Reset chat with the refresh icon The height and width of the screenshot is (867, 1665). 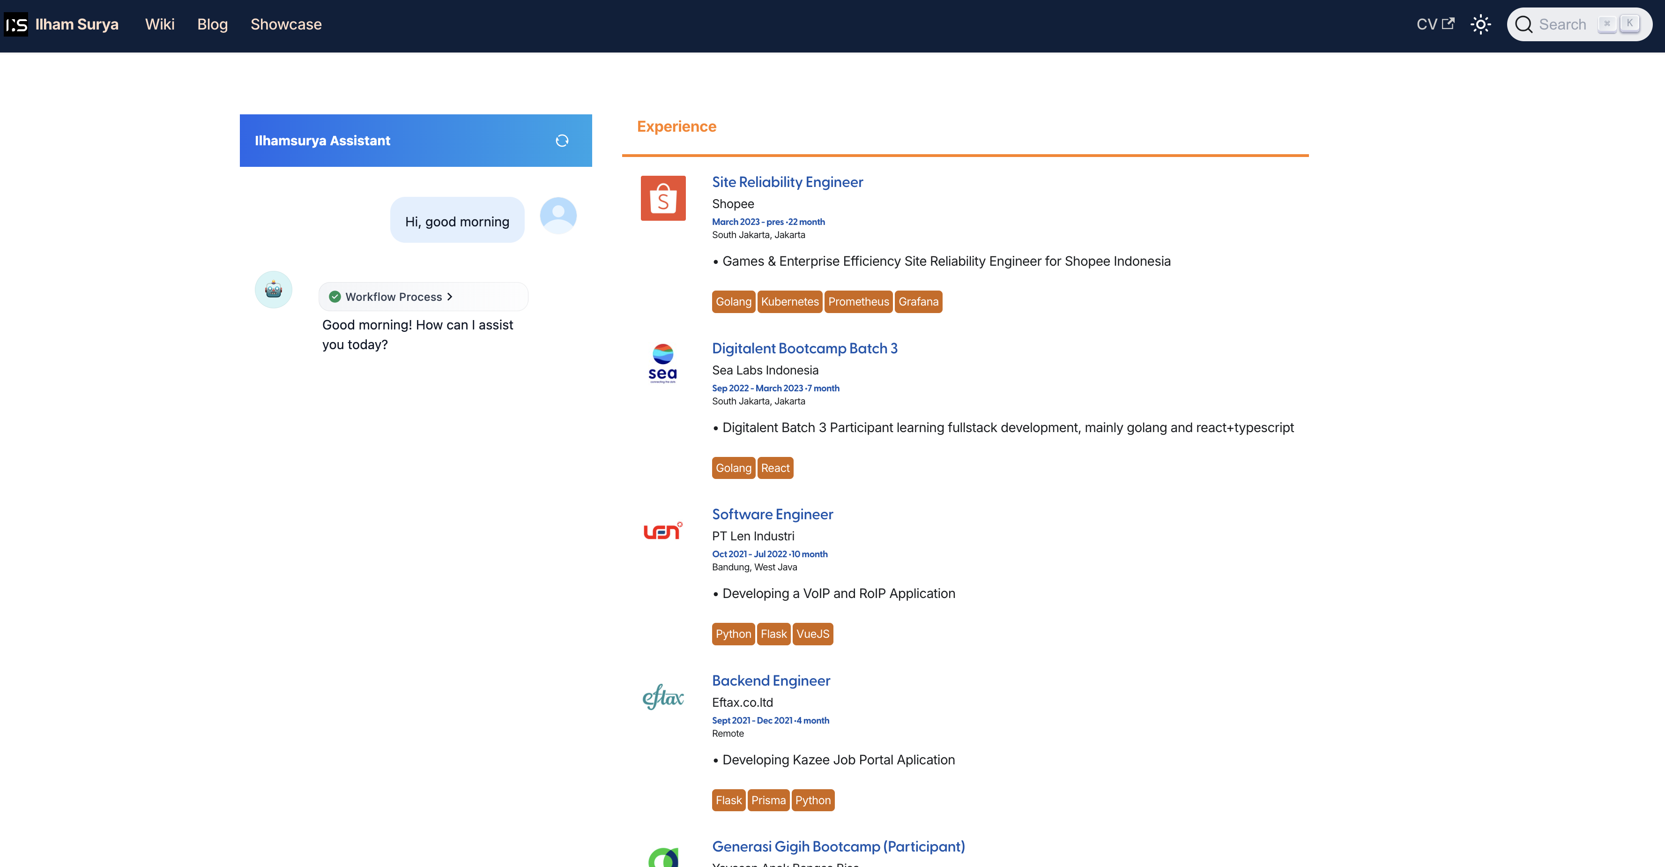pos(562,141)
